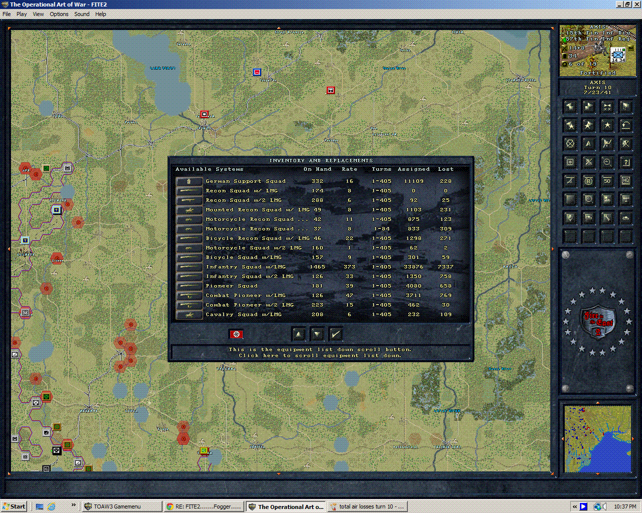This screenshot has width=642, height=513.
Task: Expand the quick launch overflow chevron
Action: 74,505
